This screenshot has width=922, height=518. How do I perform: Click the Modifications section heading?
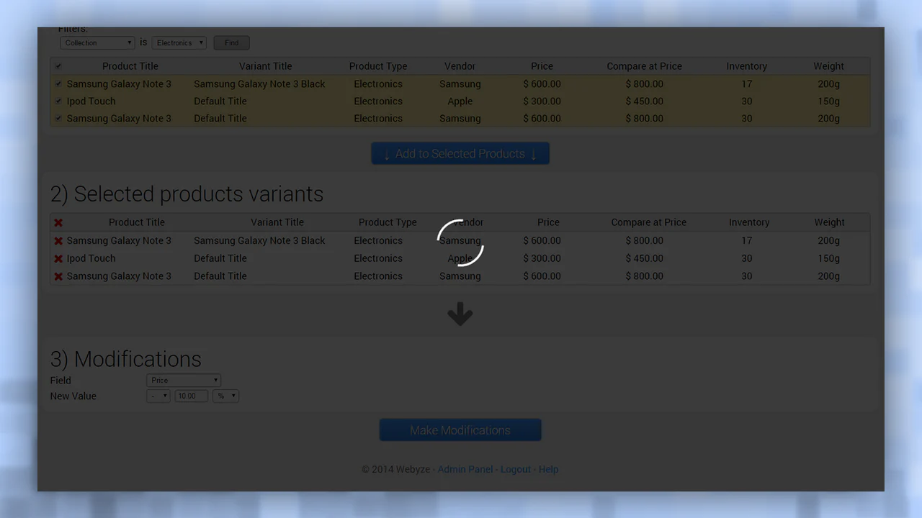tap(125, 359)
